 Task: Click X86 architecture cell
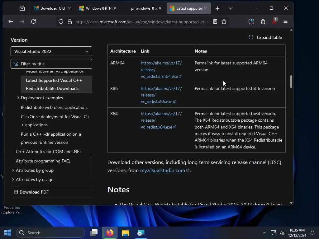click(x=114, y=88)
